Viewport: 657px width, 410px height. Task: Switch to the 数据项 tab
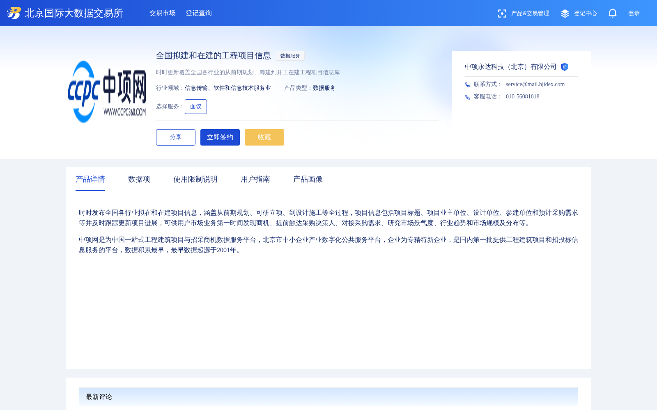point(139,179)
